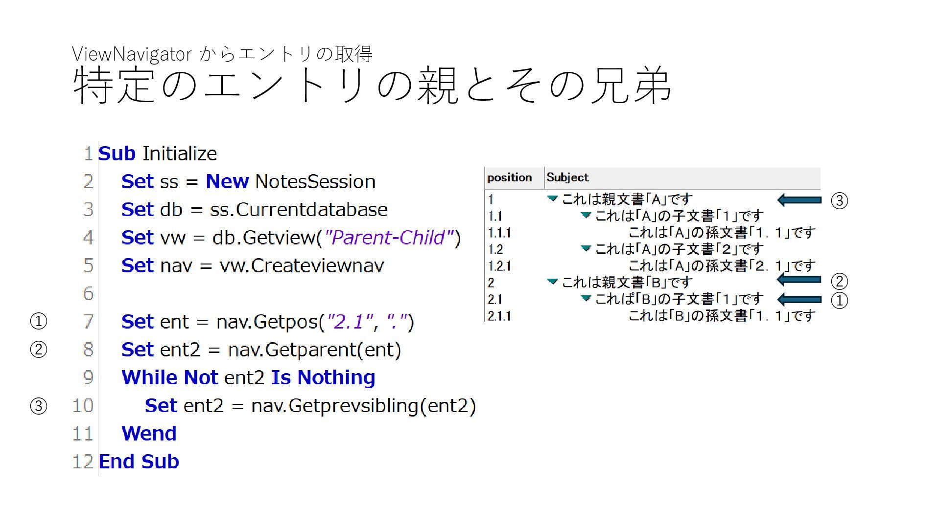Click line number 6 in code gutter
940x528 pixels.
(88, 293)
